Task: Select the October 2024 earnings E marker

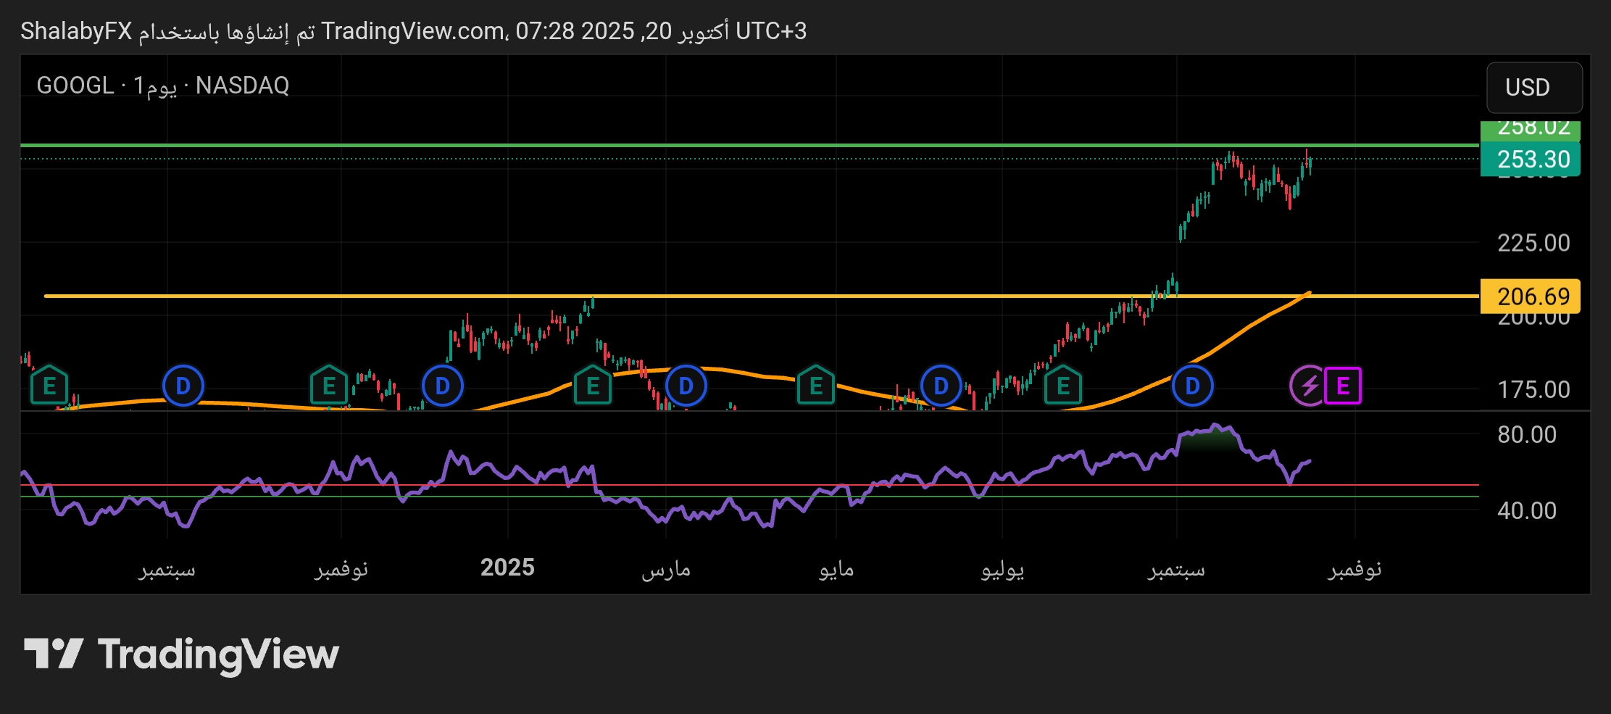Action: (x=329, y=386)
